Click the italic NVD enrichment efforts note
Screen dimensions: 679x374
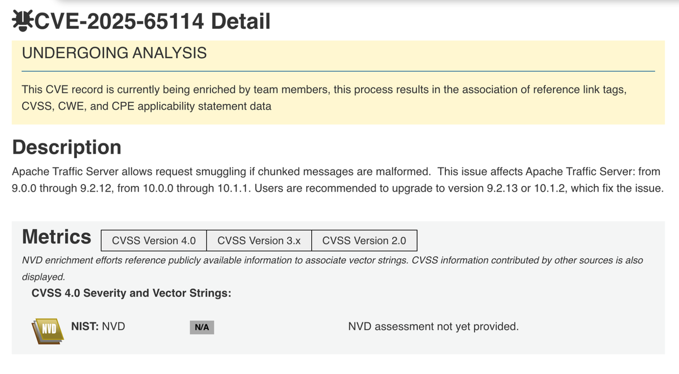coord(332,260)
